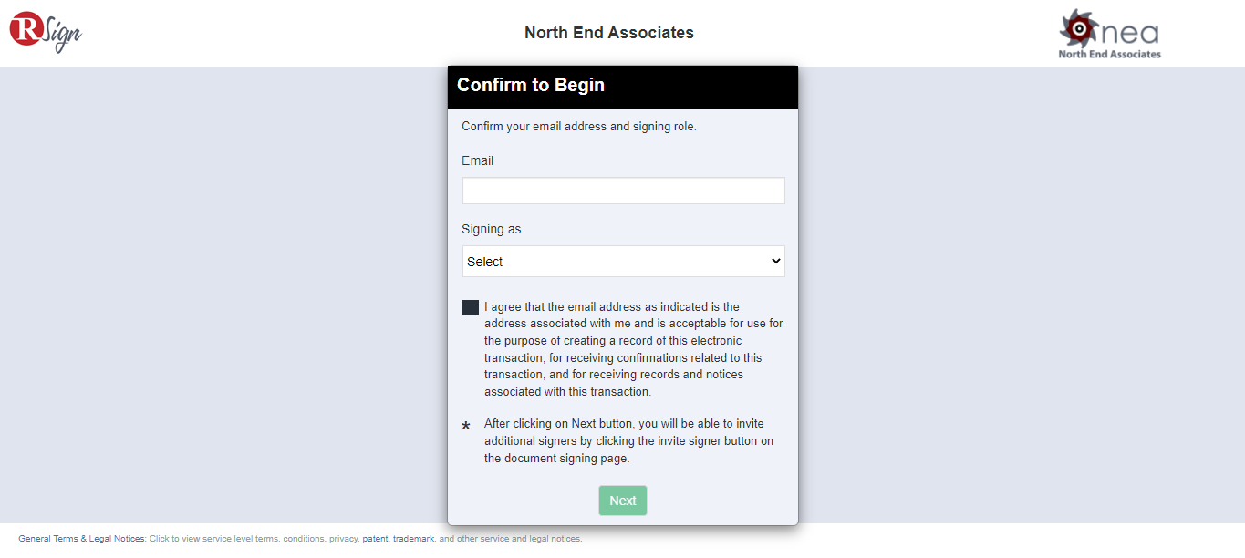Viewport: 1245px width, 558px height.
Task: Open the trademark link in footer
Action: 413,539
